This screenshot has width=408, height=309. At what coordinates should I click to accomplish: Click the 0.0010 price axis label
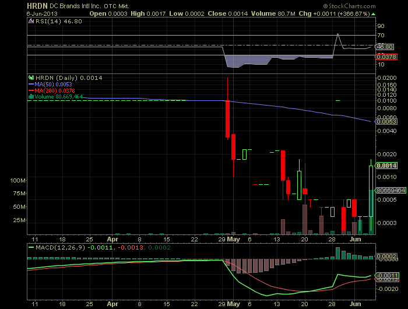[x=386, y=177]
